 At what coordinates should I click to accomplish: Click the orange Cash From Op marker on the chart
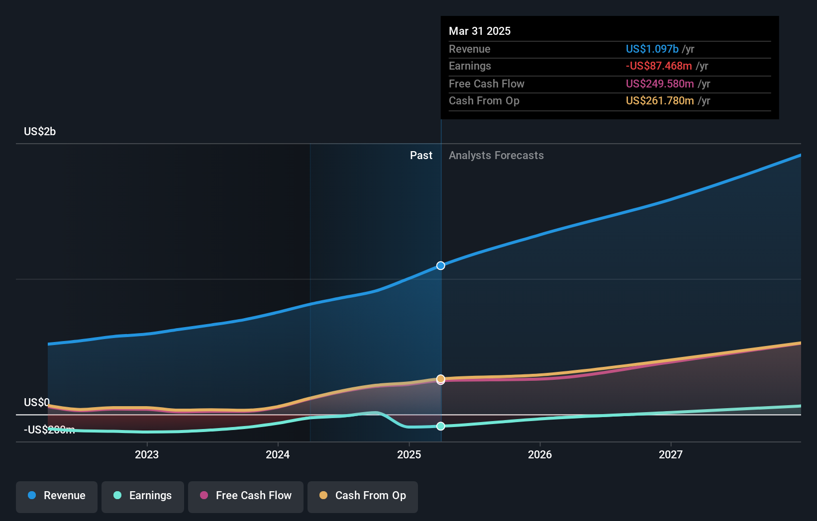pyautogui.click(x=441, y=379)
